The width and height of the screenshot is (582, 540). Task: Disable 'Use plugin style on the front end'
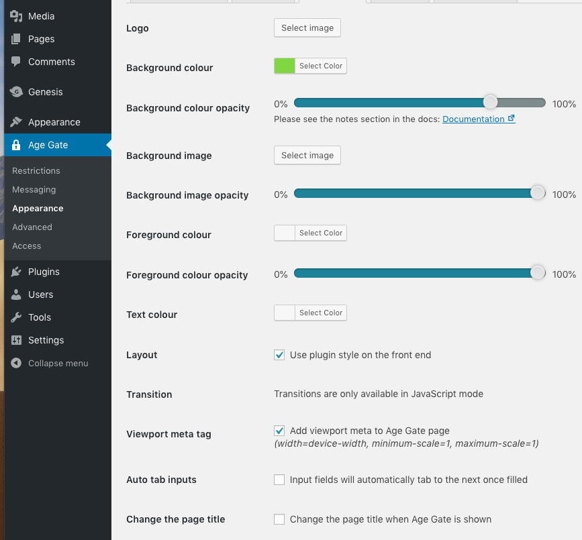pos(279,355)
